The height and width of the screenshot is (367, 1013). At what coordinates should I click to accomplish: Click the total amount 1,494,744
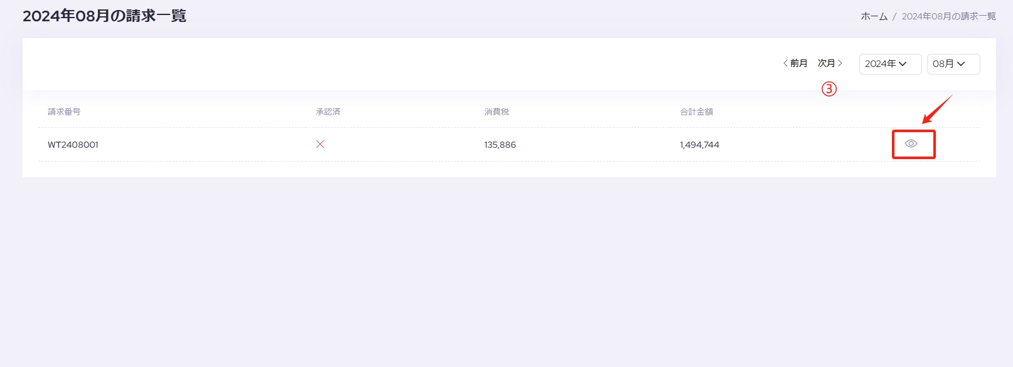click(699, 145)
